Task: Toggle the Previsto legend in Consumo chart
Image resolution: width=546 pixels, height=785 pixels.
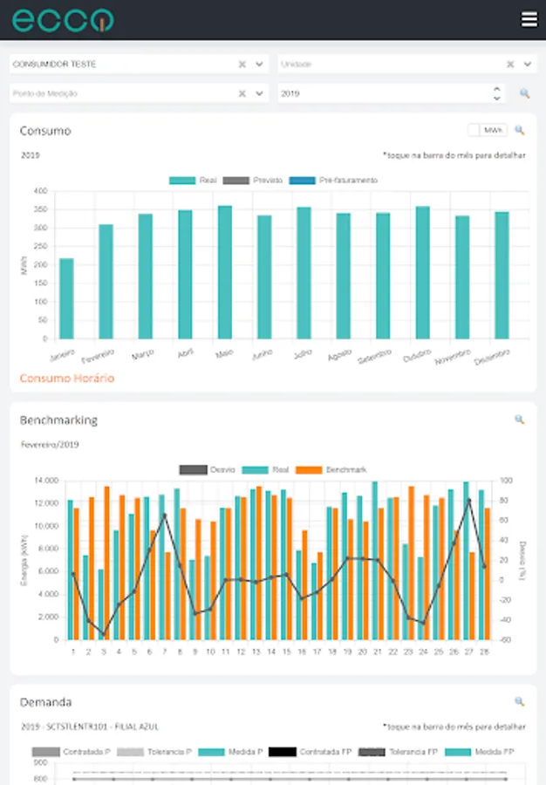Action: pyautogui.click(x=253, y=181)
